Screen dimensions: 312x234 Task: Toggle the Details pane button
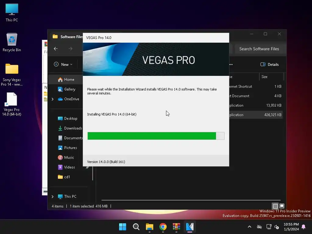point(270,64)
